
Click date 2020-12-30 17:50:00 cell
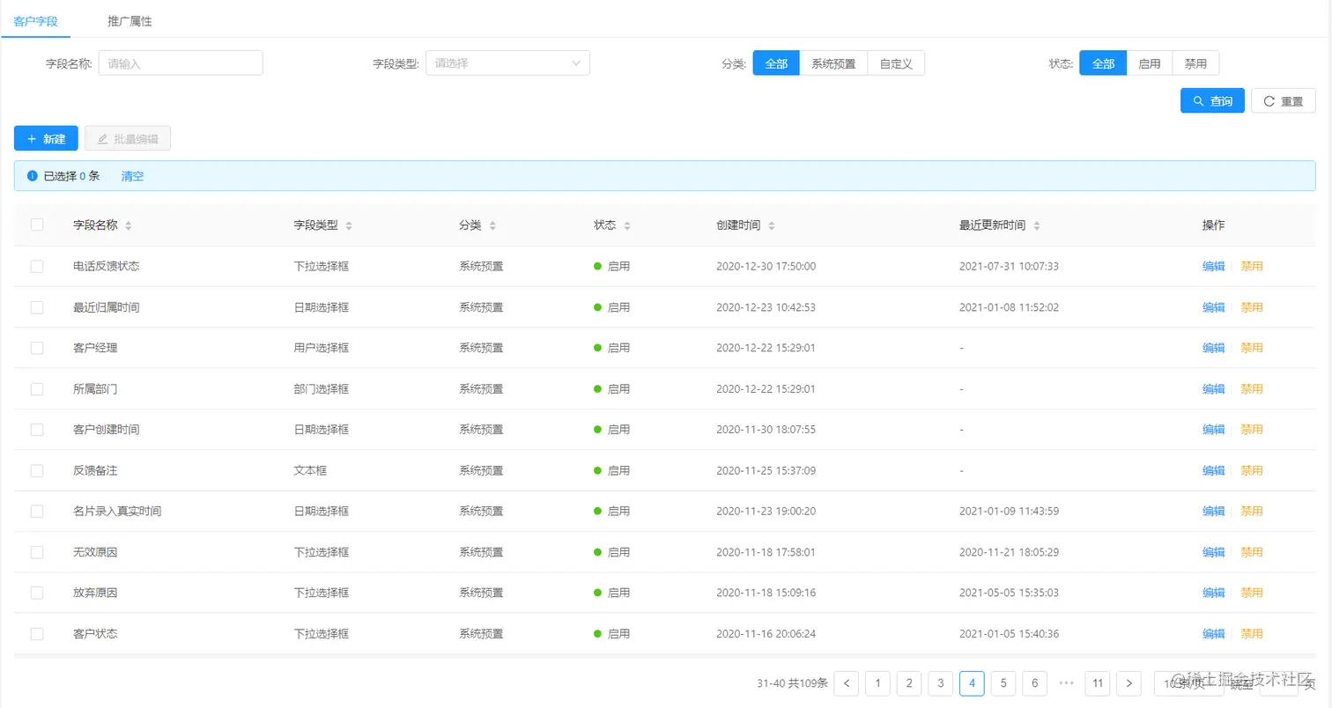click(x=766, y=266)
